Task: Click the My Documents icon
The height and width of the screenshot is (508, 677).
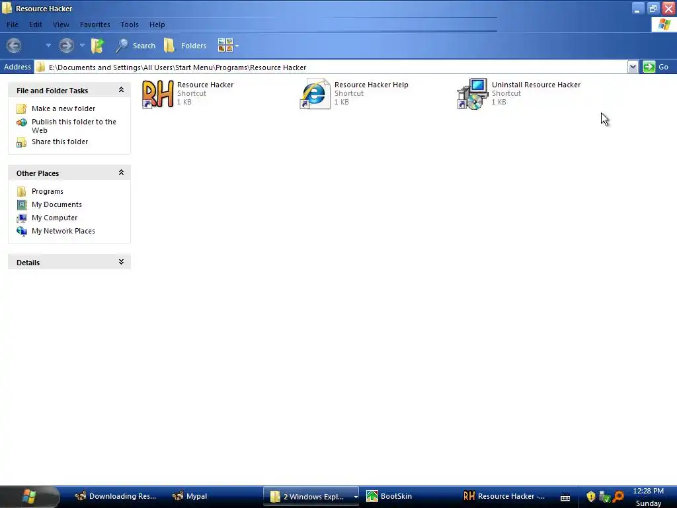Action: point(22,204)
